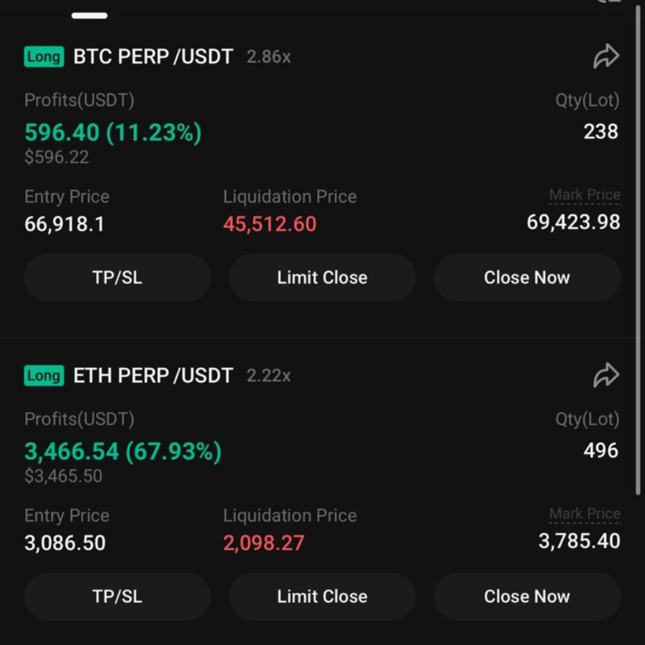
Task: Select the active tab indicator at top
Action: [x=90, y=16]
